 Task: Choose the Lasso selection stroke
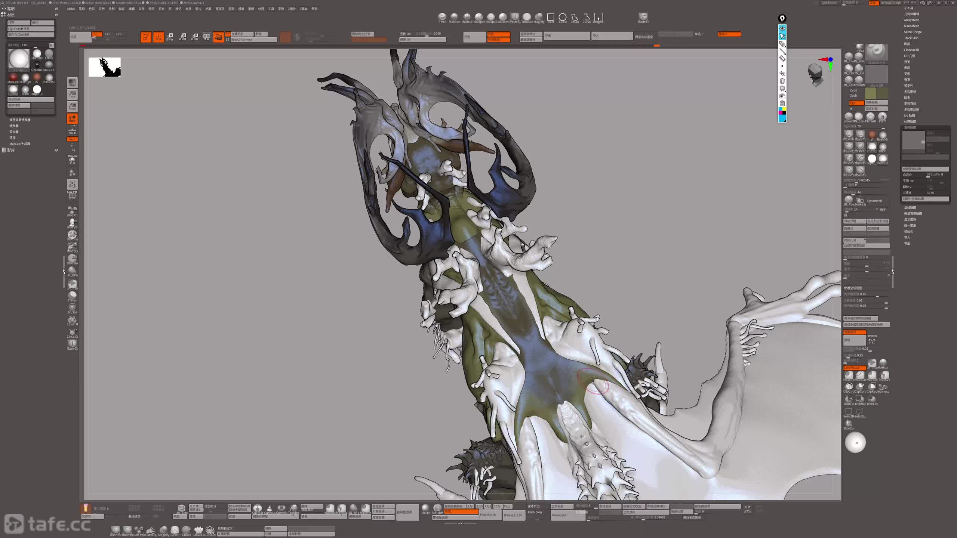tap(575, 17)
